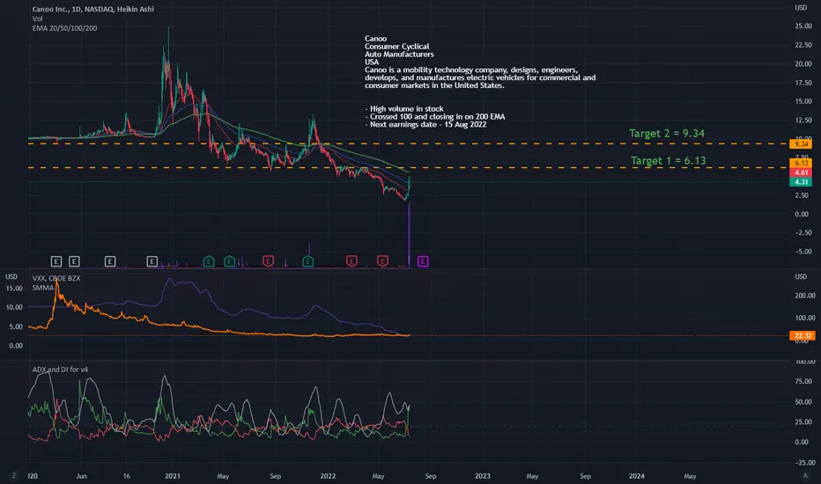Click the USD currency label on main price axis
Image resolution: width=821 pixels, height=484 pixels.
coord(801,8)
